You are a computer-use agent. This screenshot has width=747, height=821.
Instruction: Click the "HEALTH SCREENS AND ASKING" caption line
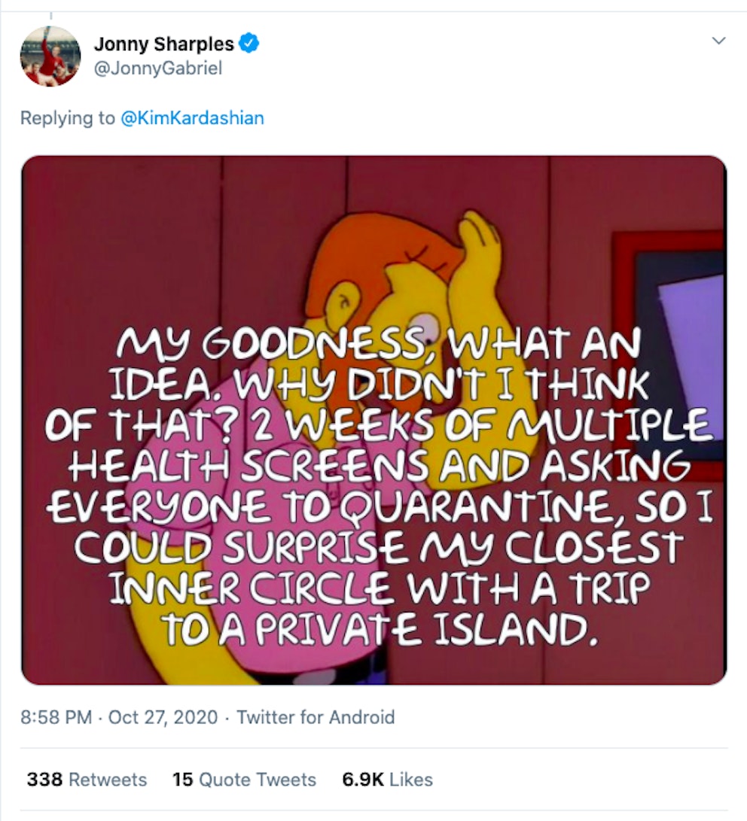point(378,469)
